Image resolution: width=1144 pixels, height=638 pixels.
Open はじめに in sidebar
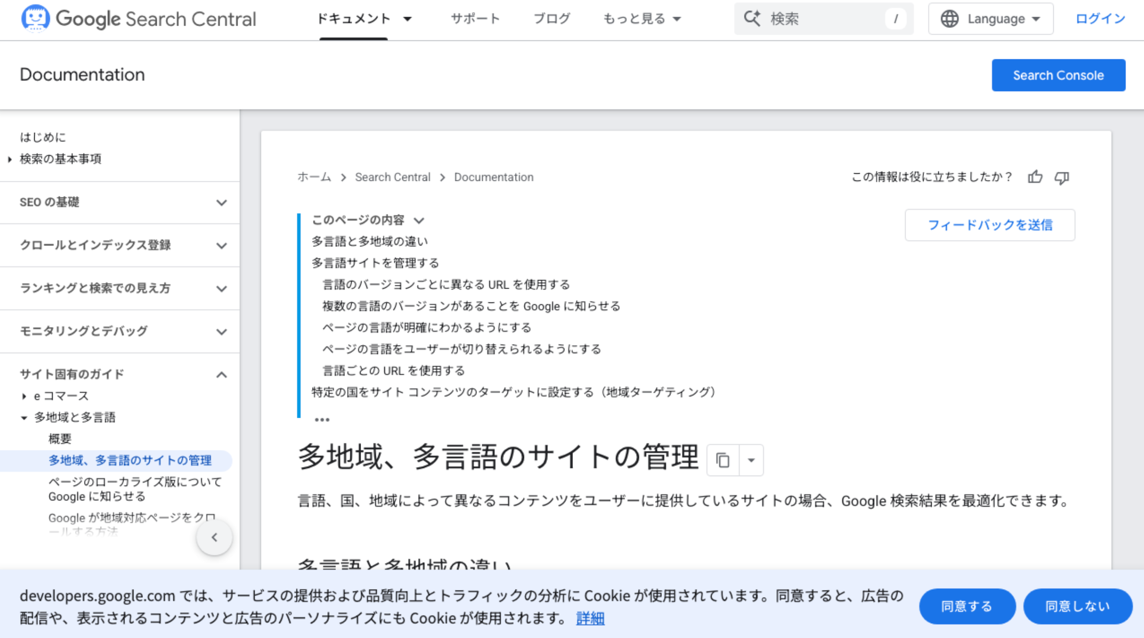[43, 137]
